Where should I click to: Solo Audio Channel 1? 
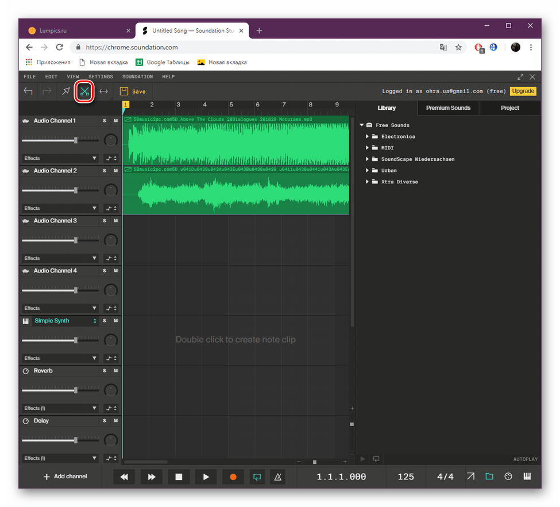[x=103, y=121]
